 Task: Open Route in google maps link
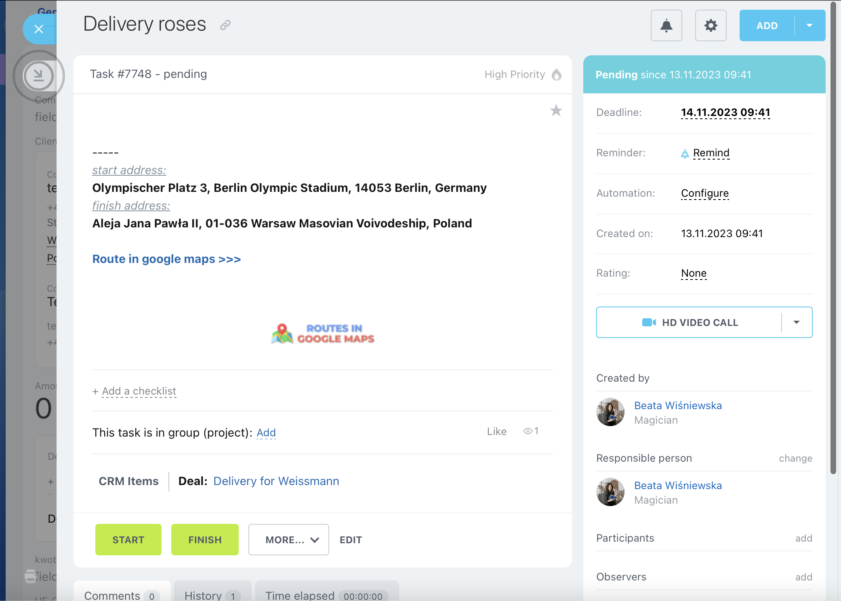(166, 259)
